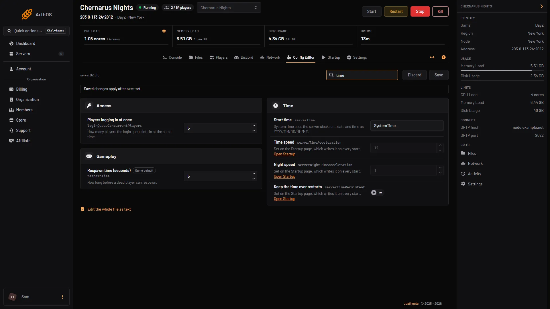This screenshot has width=550, height=309.
Task: Go to Account page
Action: pyautogui.click(x=36, y=69)
